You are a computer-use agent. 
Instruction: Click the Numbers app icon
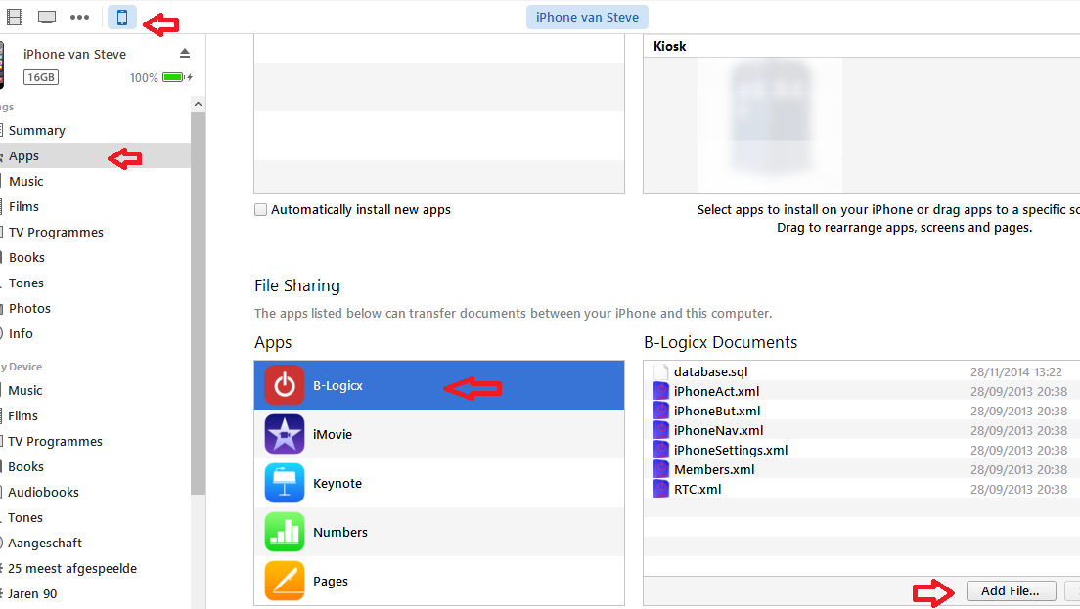click(x=285, y=532)
